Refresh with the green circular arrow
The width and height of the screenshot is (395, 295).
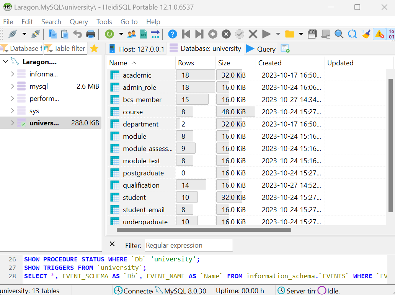click(109, 34)
